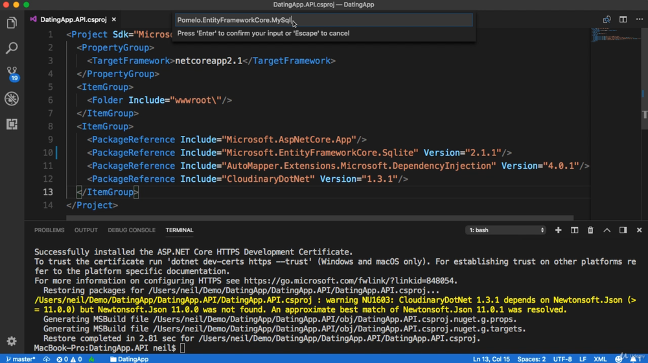This screenshot has width=648, height=363.
Task: Click the closing </ItemGroup> tag on line 13
Action: 108,192
